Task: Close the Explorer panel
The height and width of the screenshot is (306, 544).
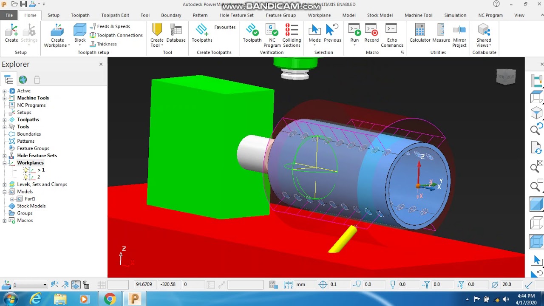Action: tap(101, 64)
